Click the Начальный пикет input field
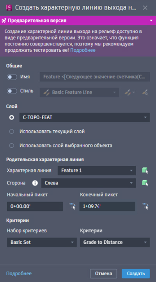The width and height of the screenshot is (156, 282). click(x=35, y=206)
